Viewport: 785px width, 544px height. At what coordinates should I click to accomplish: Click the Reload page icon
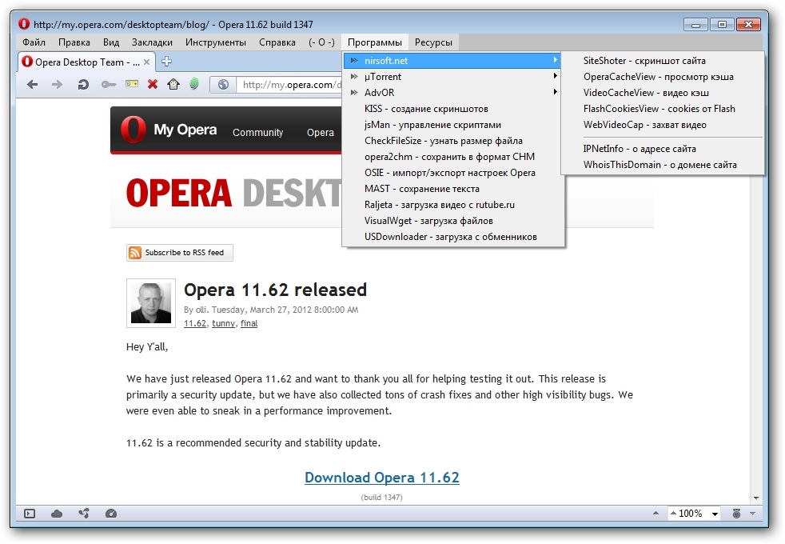[82, 84]
